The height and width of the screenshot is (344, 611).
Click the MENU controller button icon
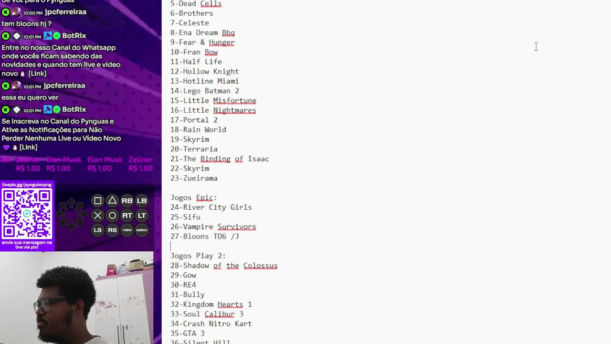coord(142,230)
